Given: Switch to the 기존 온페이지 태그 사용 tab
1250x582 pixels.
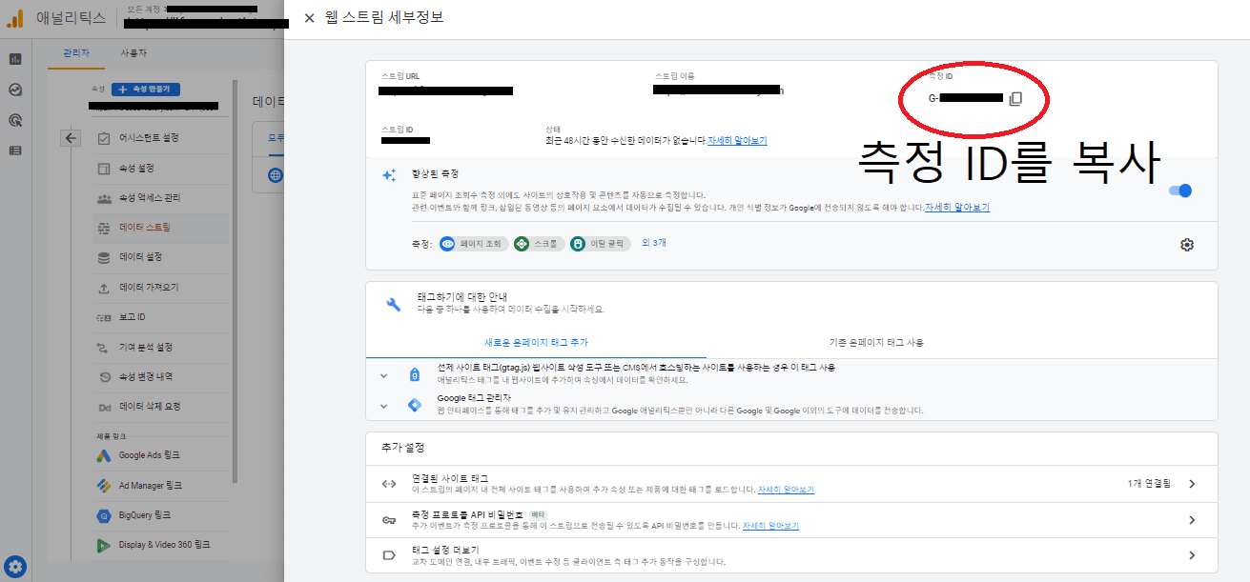Looking at the screenshot, I should 876,342.
